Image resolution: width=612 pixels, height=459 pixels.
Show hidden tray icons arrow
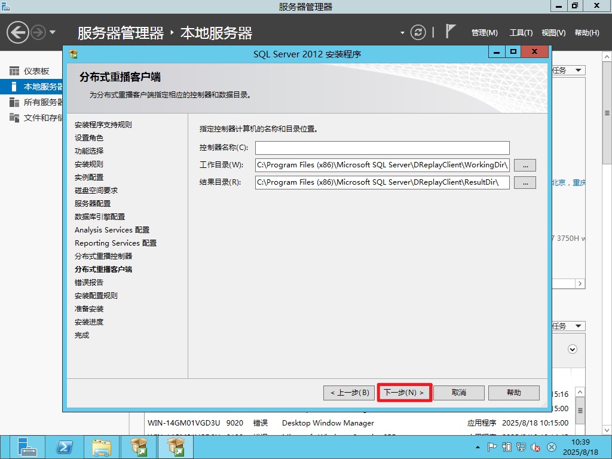click(x=478, y=447)
